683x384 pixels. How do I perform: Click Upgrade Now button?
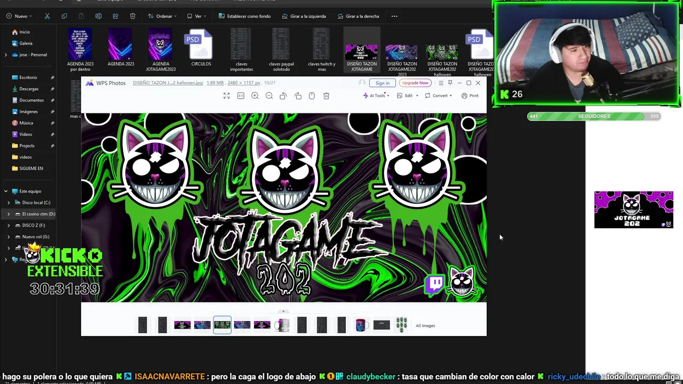pos(415,83)
